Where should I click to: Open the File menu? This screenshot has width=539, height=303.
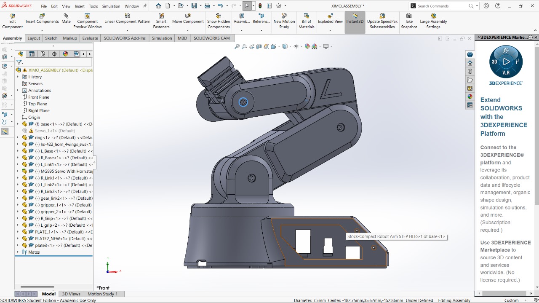(x=44, y=6)
